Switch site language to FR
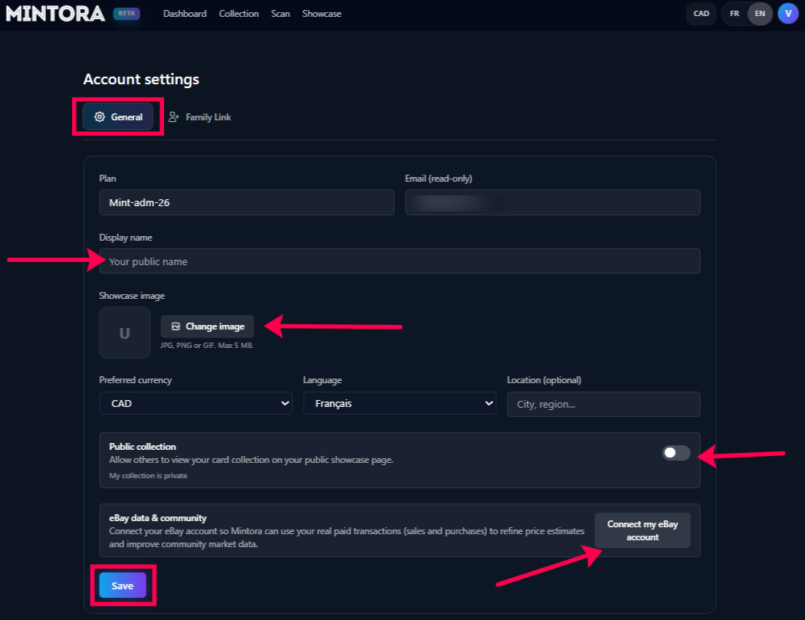Screen dimensions: 805x620 [734, 14]
